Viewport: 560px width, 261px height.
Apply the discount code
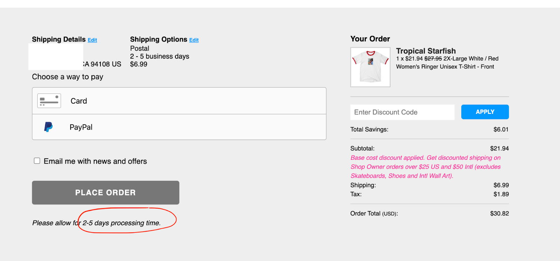(x=485, y=112)
